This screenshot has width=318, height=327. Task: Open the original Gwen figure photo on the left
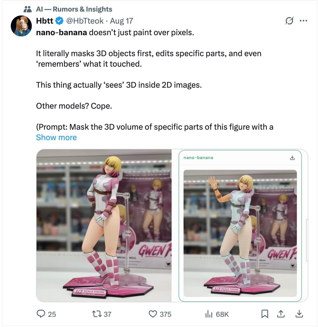pos(104,226)
